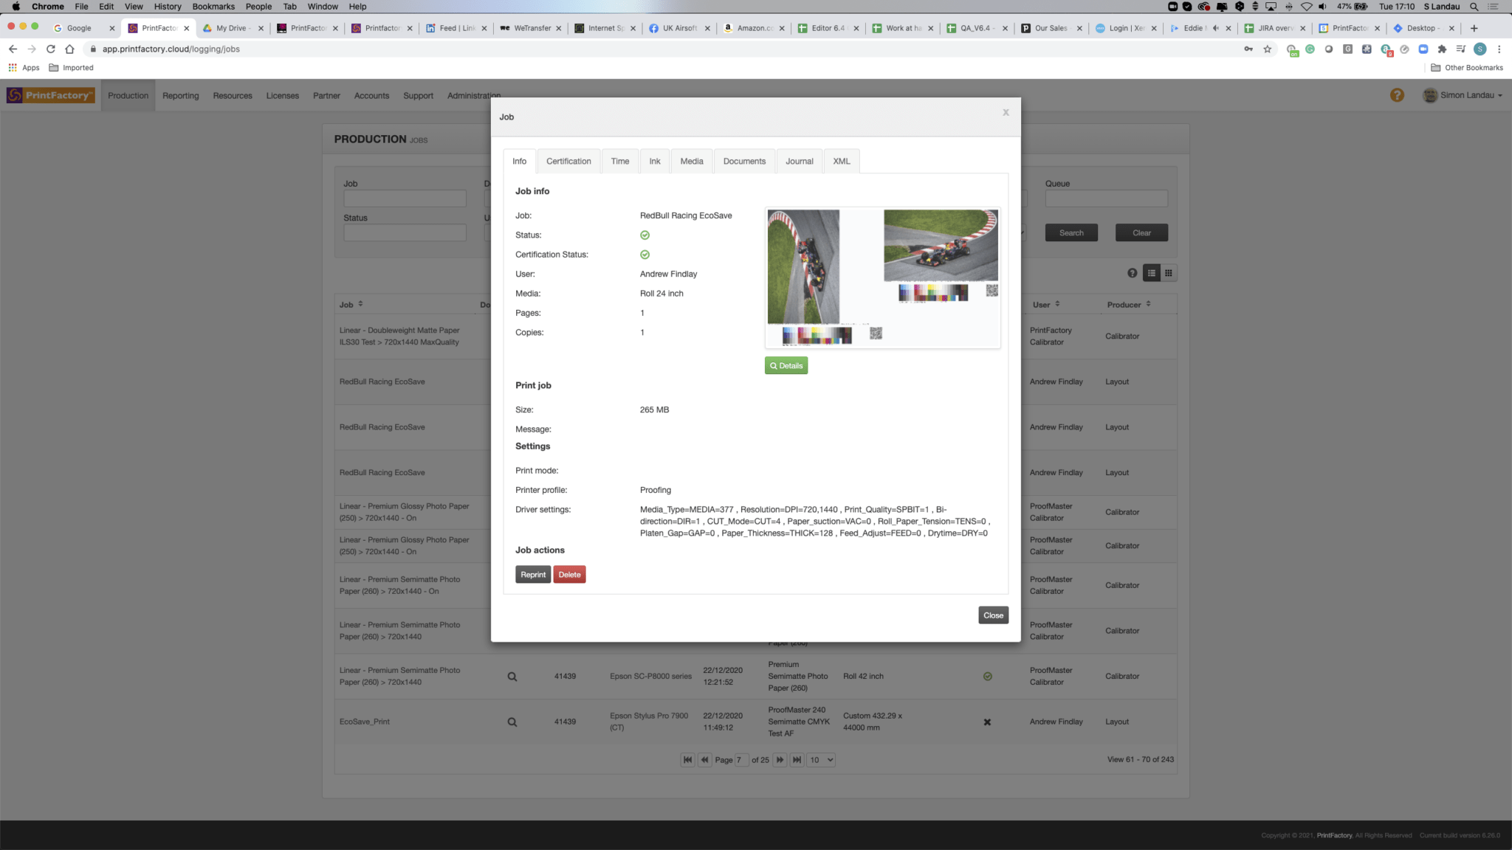Open the help question mark icon top right
The height and width of the screenshot is (850, 1512).
pos(1397,94)
